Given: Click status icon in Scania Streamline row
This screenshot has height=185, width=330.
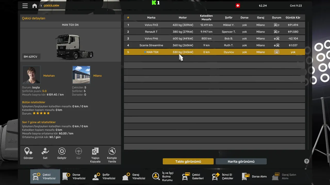Looking at the screenshot, I should (x=277, y=45).
